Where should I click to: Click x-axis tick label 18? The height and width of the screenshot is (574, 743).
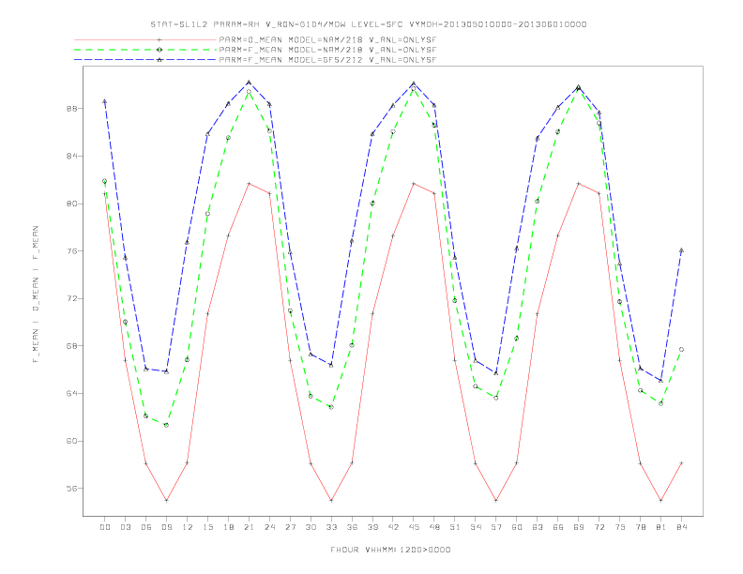(x=228, y=527)
